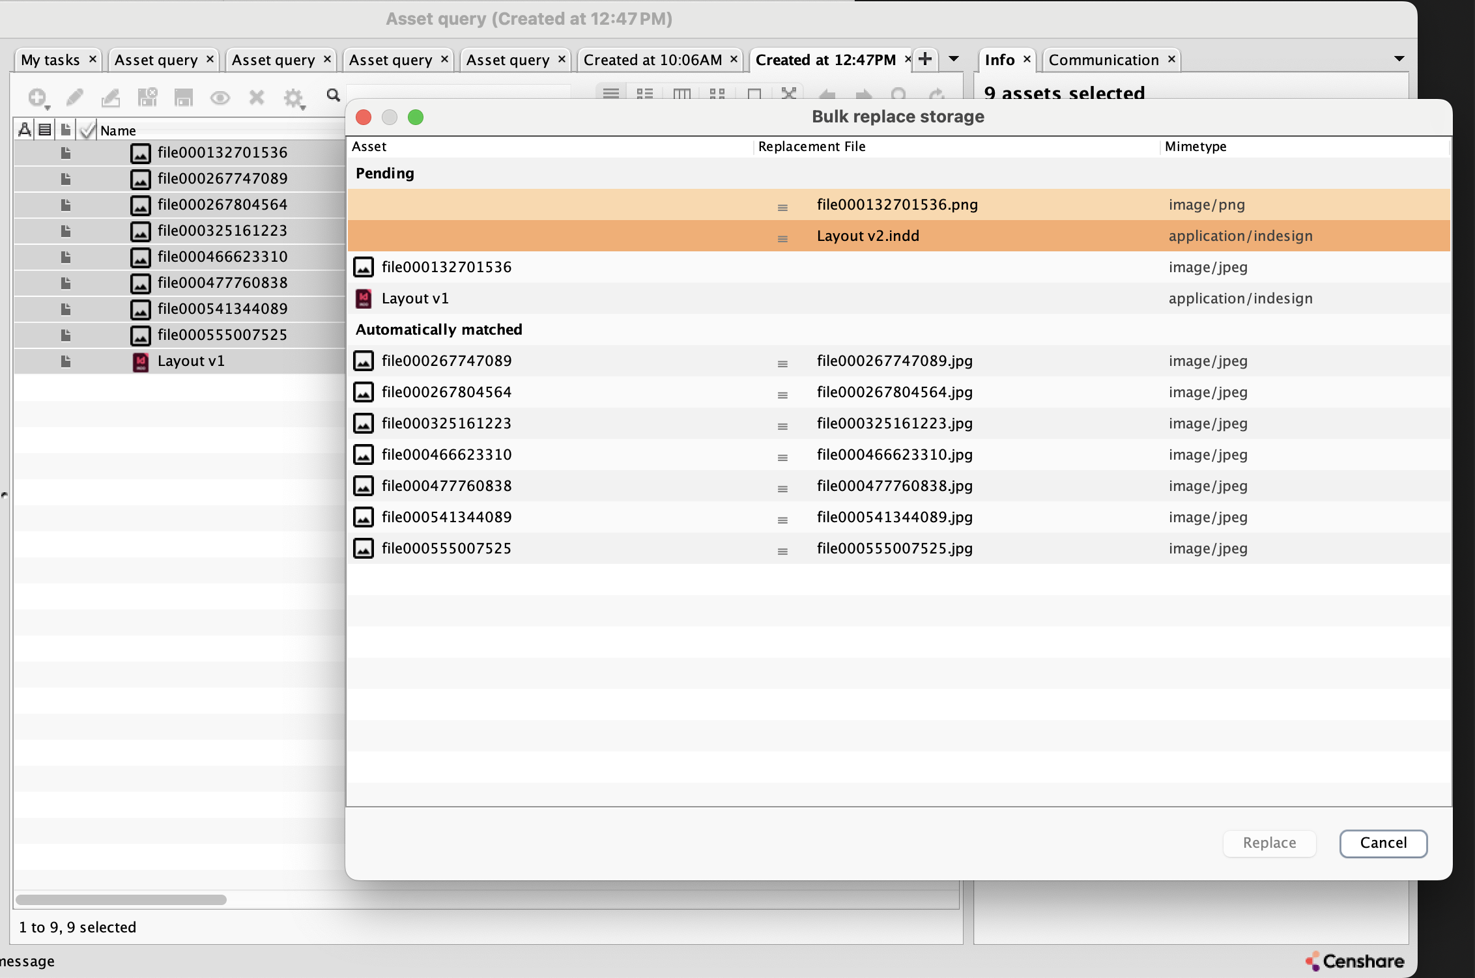The width and height of the screenshot is (1475, 978).
Task: Open the tab list dropdown arrow beside plus
Action: pyautogui.click(x=954, y=59)
